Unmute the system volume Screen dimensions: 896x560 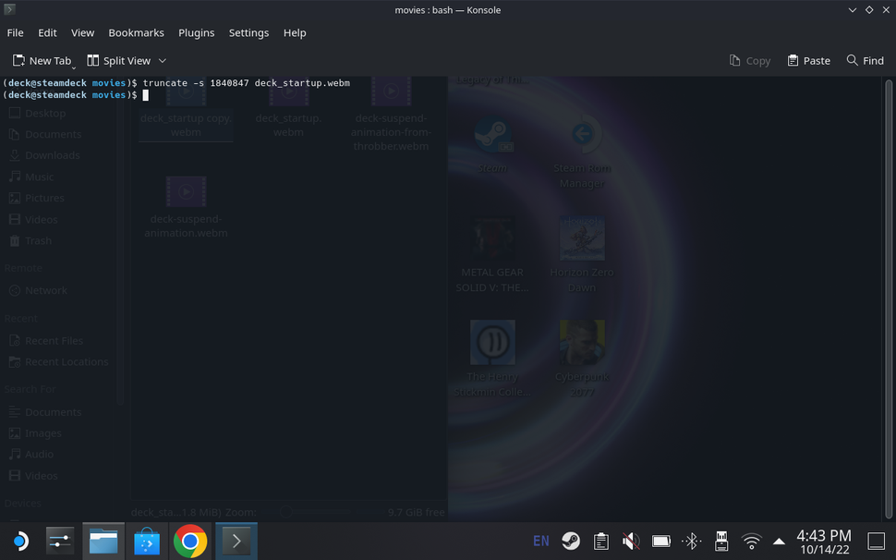[x=630, y=541]
